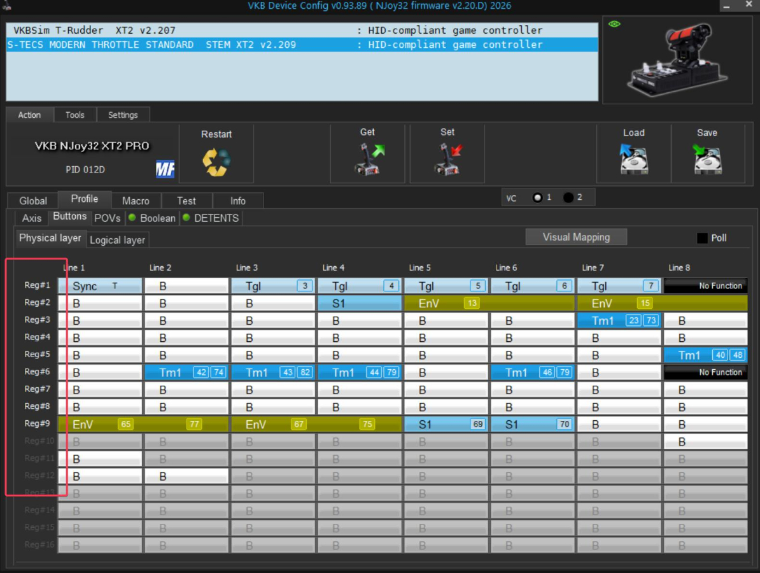Click the Reg#5 row label
This screenshot has width=760, height=573.
[x=38, y=355]
